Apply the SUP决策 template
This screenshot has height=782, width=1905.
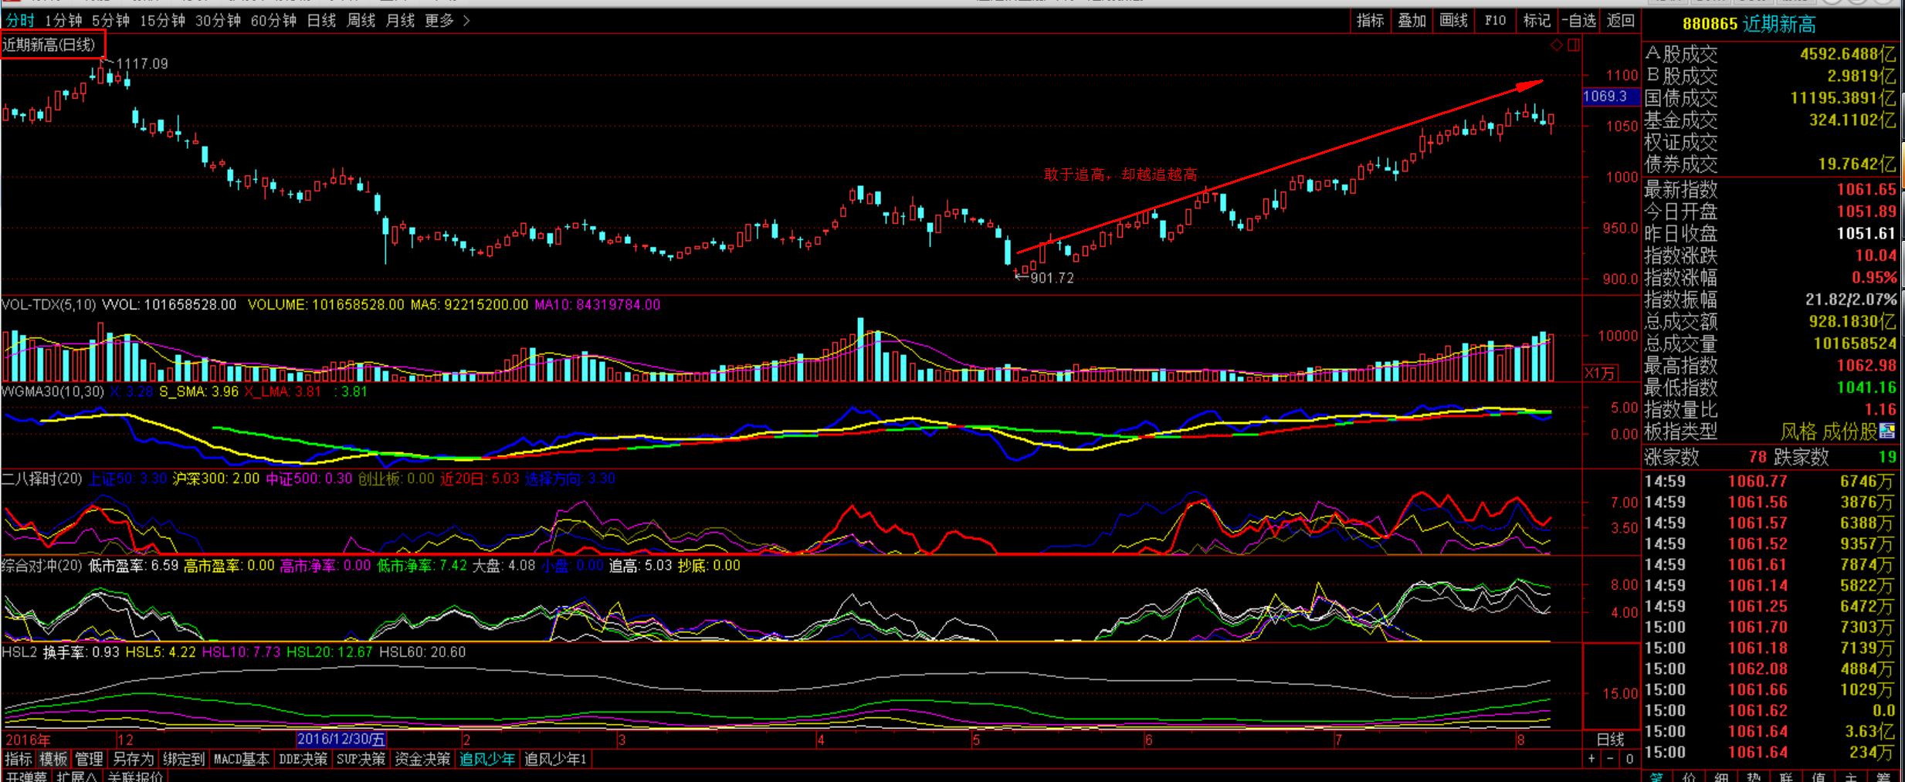pyautogui.click(x=361, y=759)
